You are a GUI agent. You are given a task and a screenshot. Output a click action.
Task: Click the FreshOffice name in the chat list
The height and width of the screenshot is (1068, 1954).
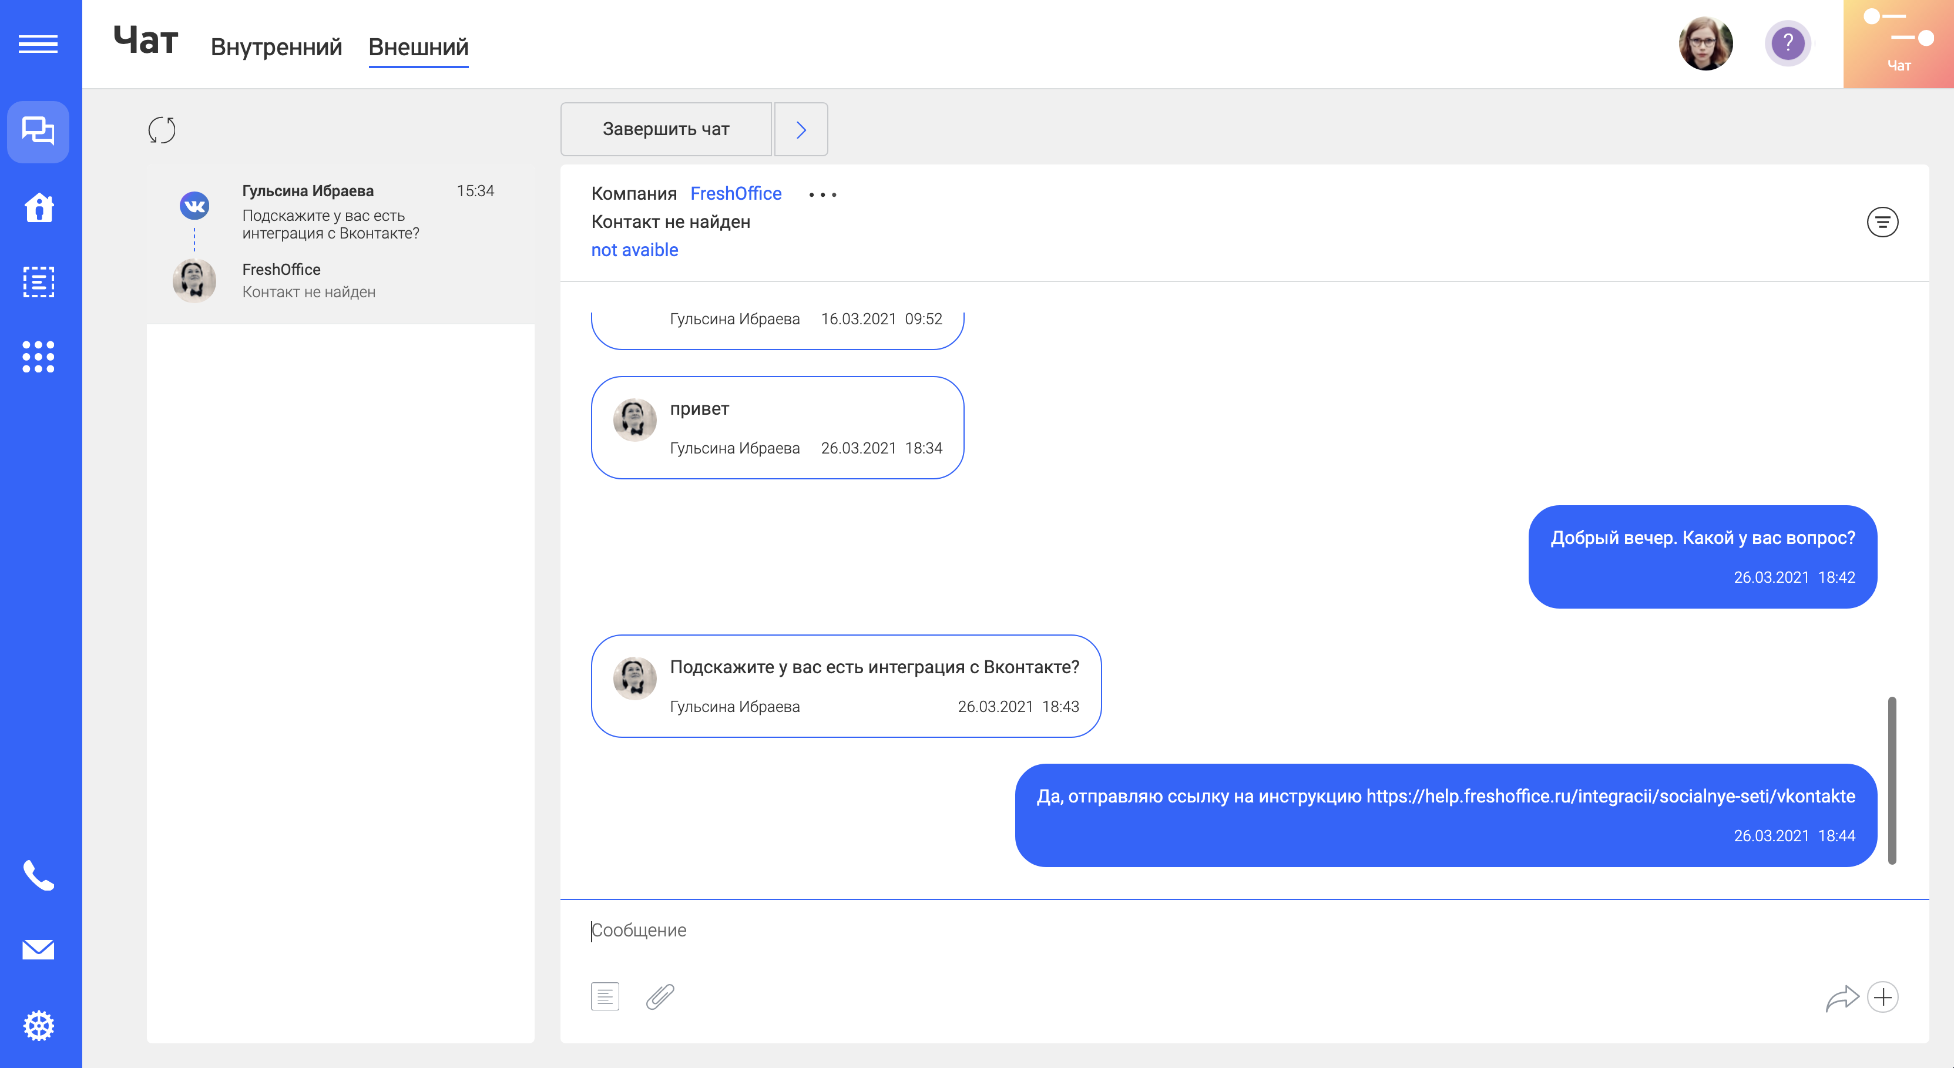281,269
